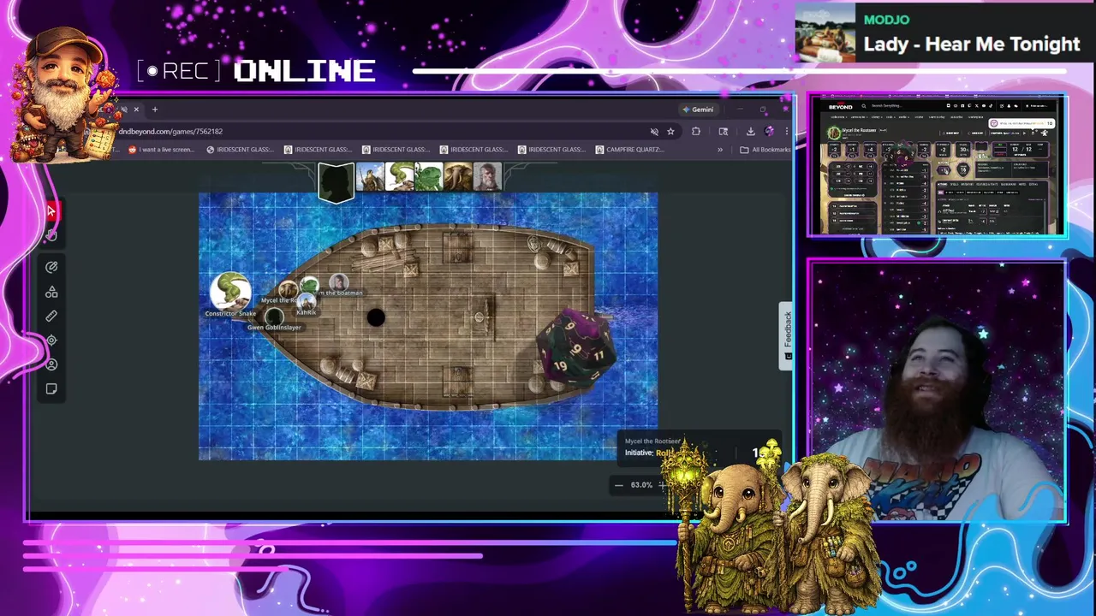Viewport: 1096px width, 616px height.
Task: Select the elephant portrait in initiative tracker
Action: point(458,177)
